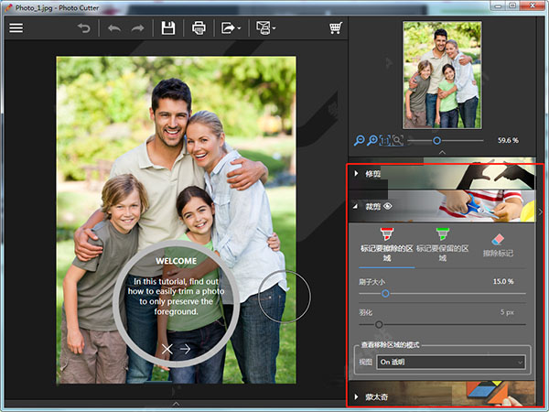Click the family photo on the canvas
This screenshot has height=412, width=549.
pyautogui.click(x=176, y=220)
